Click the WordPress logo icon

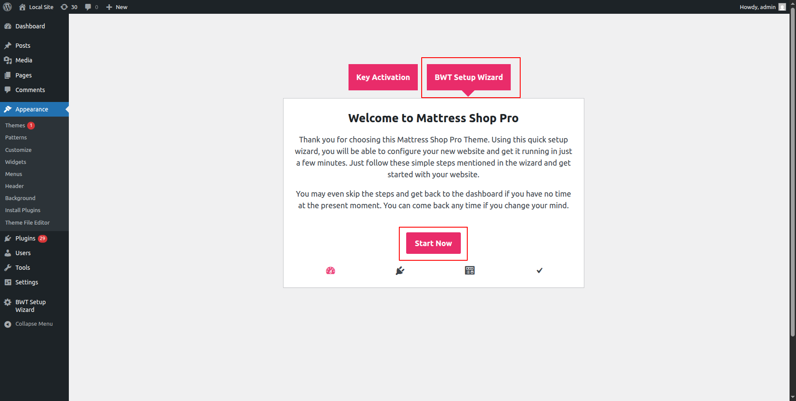7,7
